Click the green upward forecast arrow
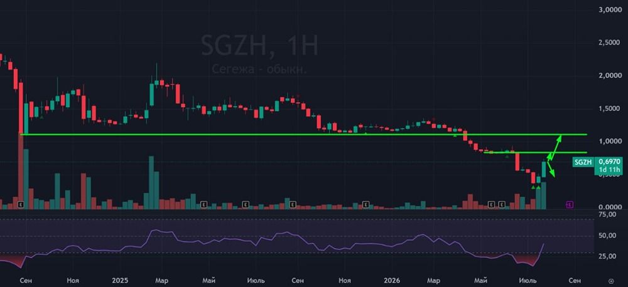Image resolution: width=628 pixels, height=287 pixels. point(555,148)
